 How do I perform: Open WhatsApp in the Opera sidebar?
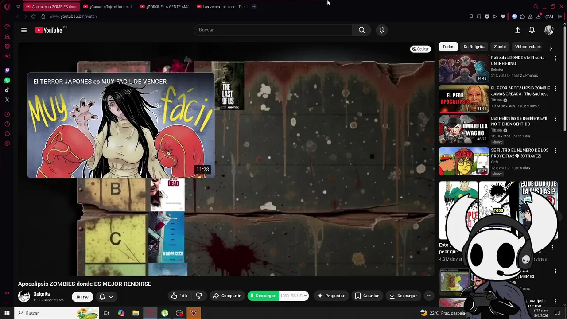point(7,80)
